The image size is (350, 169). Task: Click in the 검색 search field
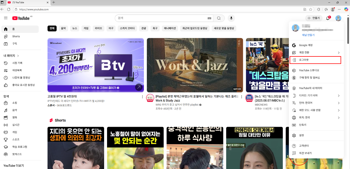click(x=160, y=18)
